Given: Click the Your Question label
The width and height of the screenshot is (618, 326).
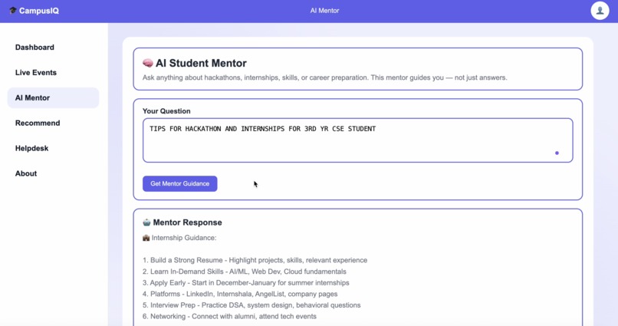Looking at the screenshot, I should point(166,111).
